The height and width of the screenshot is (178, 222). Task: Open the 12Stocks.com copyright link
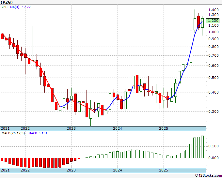[208, 176]
